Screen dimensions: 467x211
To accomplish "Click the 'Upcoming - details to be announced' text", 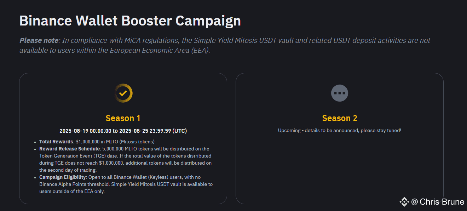I will (x=340, y=130).
